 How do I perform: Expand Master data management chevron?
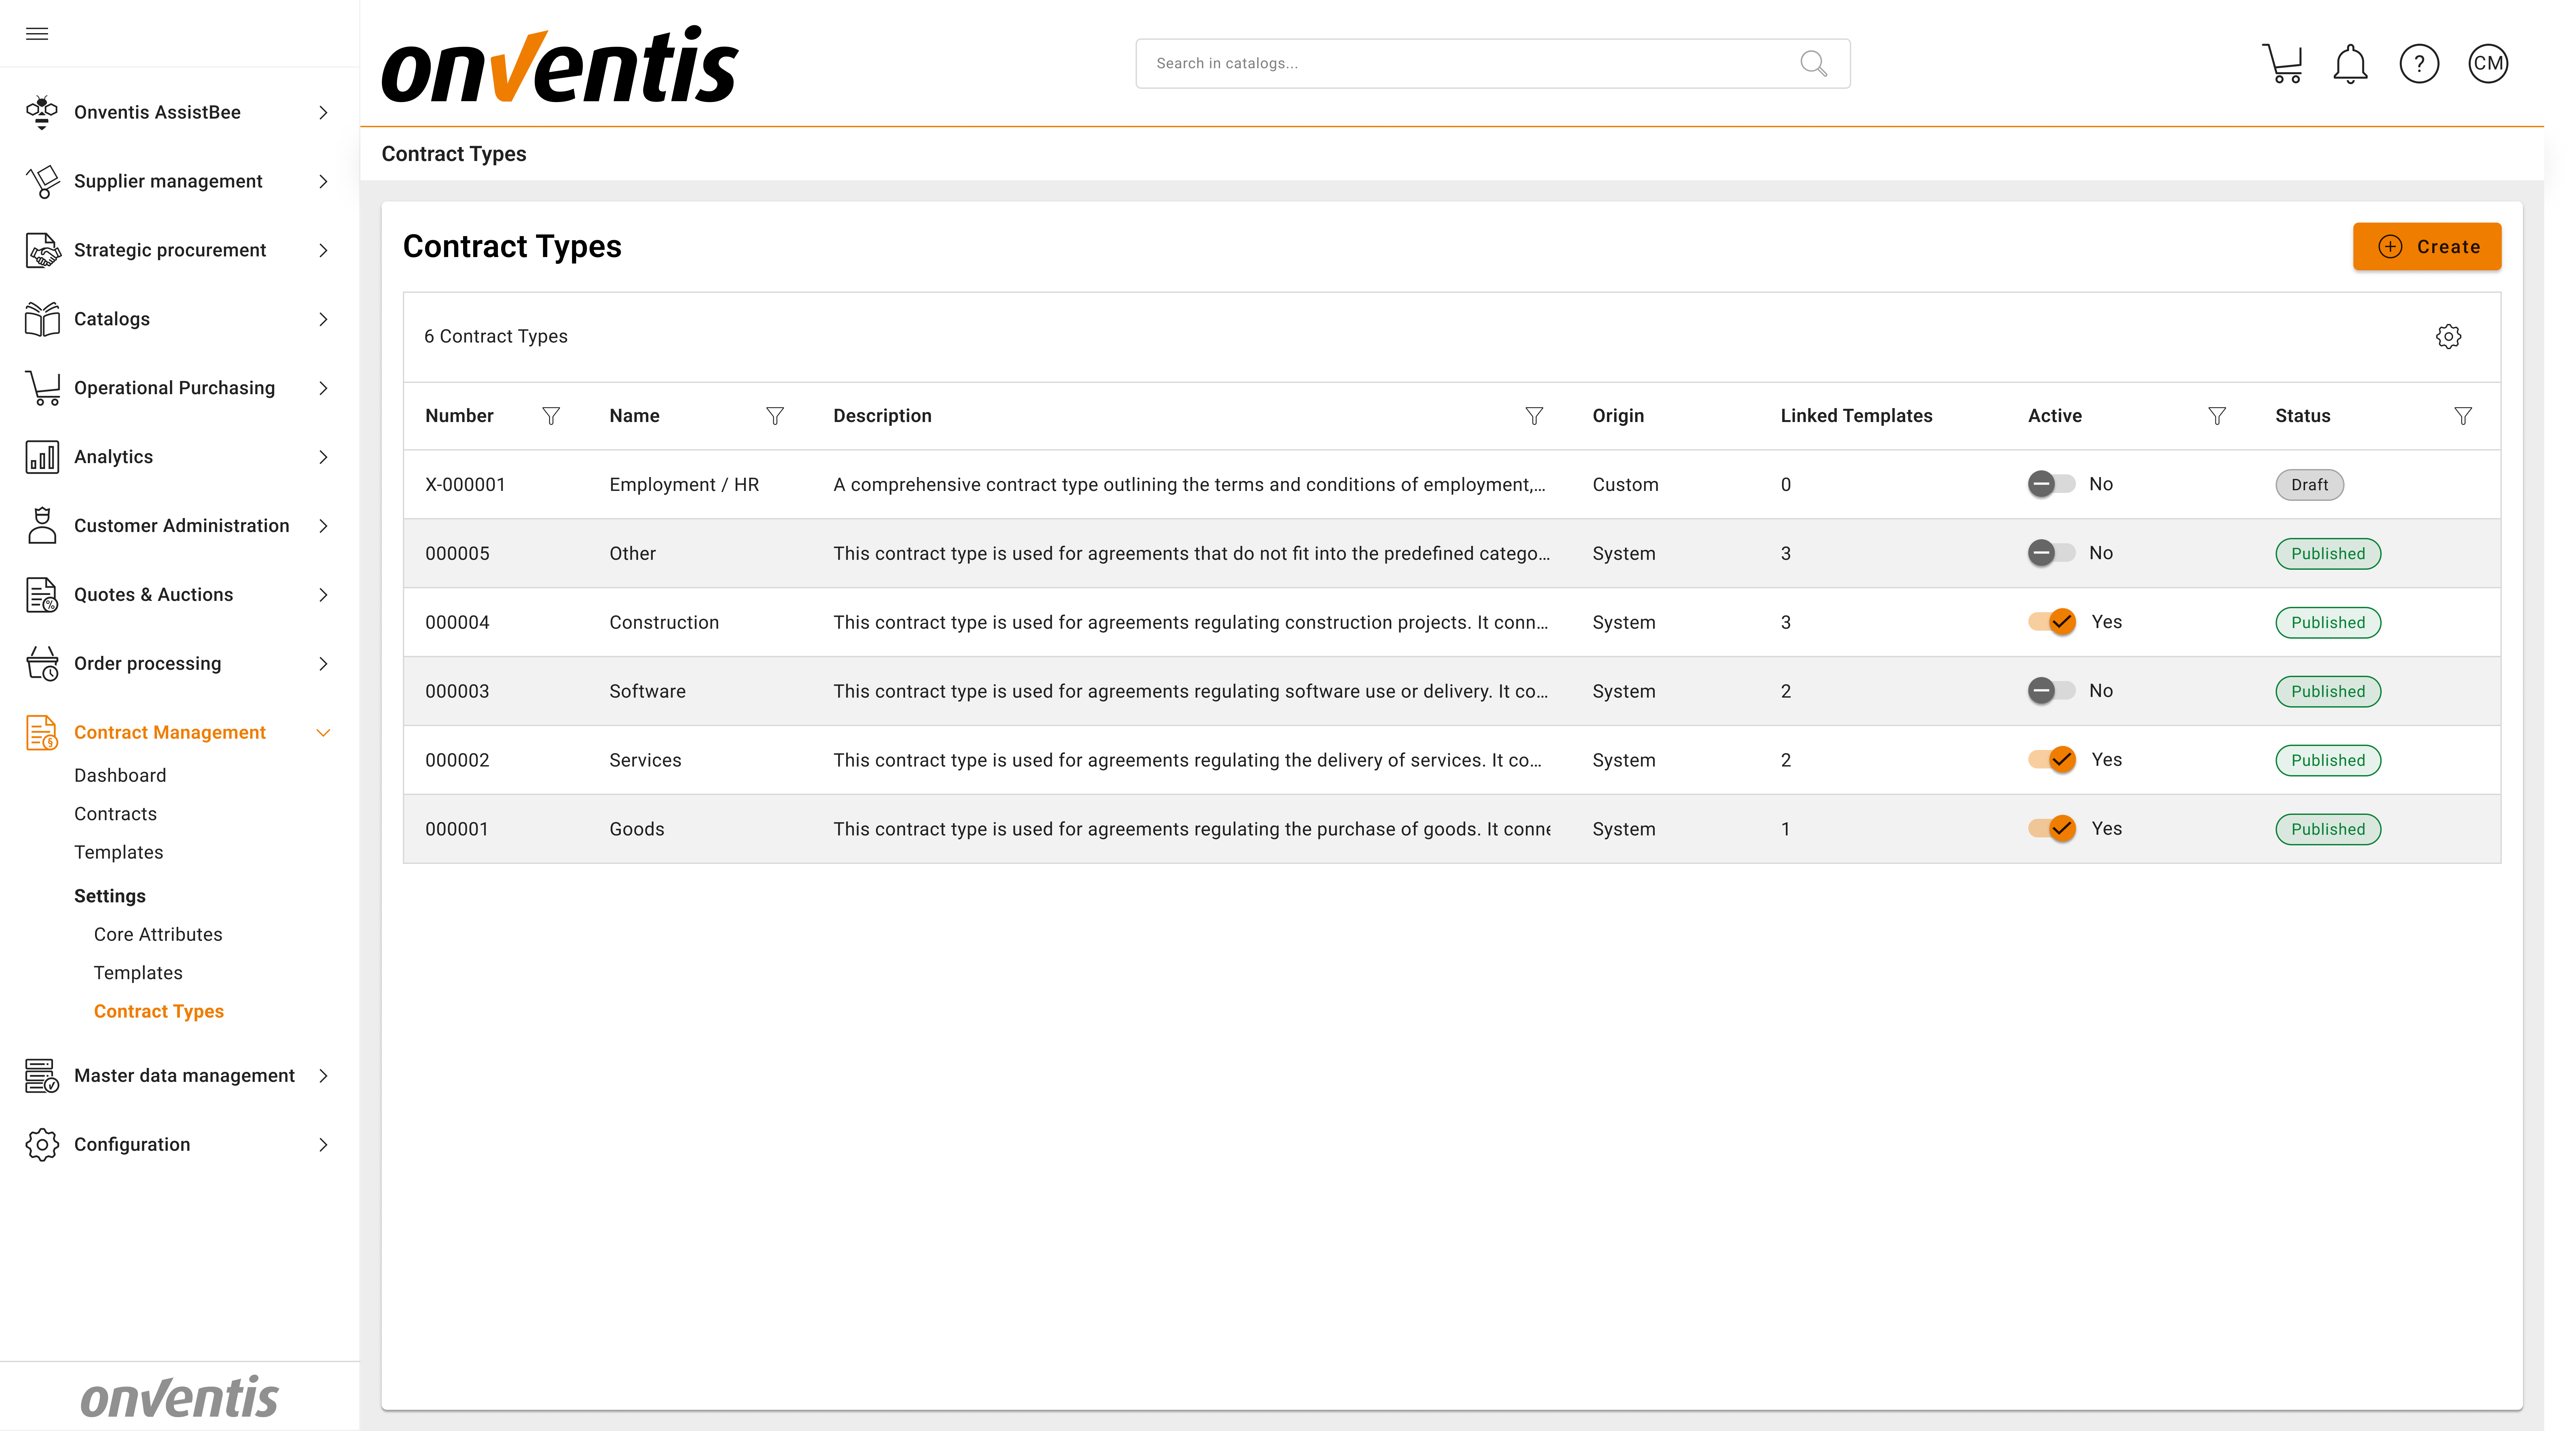323,1076
